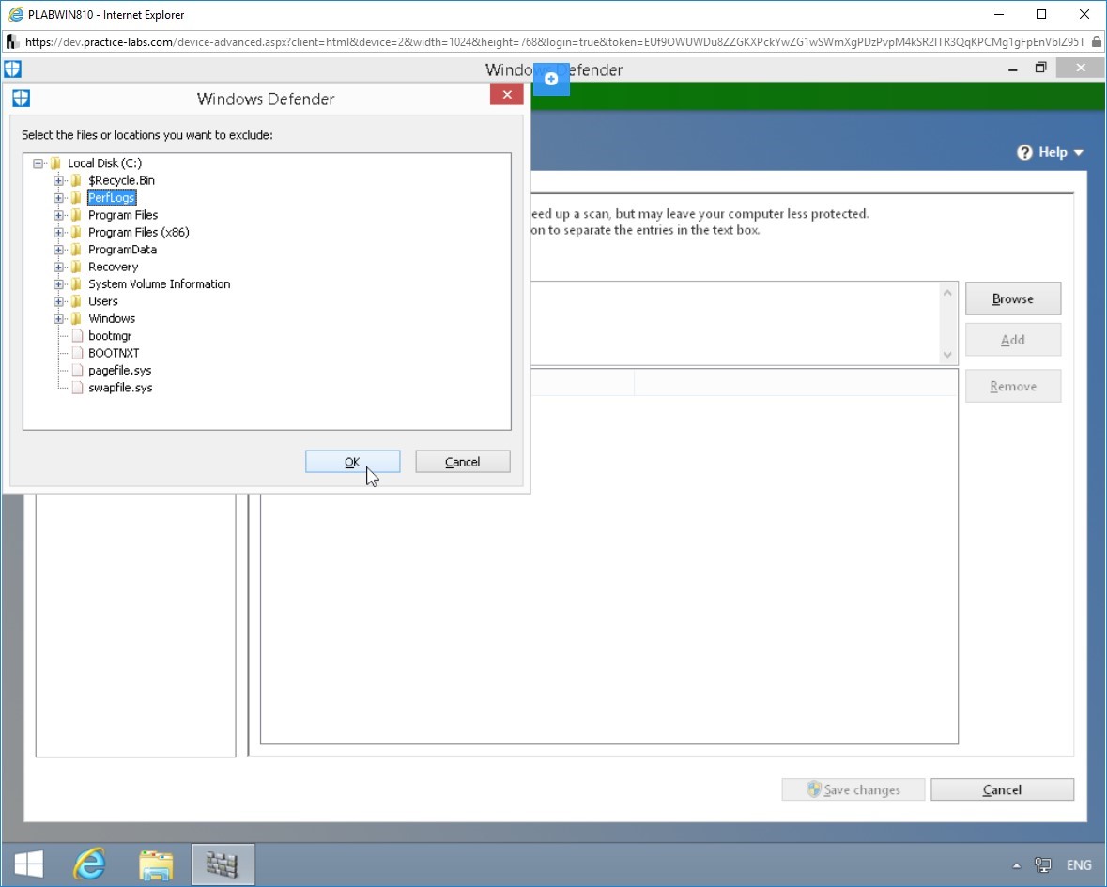Select the BOOTNXT file entry
1107x887 pixels.
point(114,353)
